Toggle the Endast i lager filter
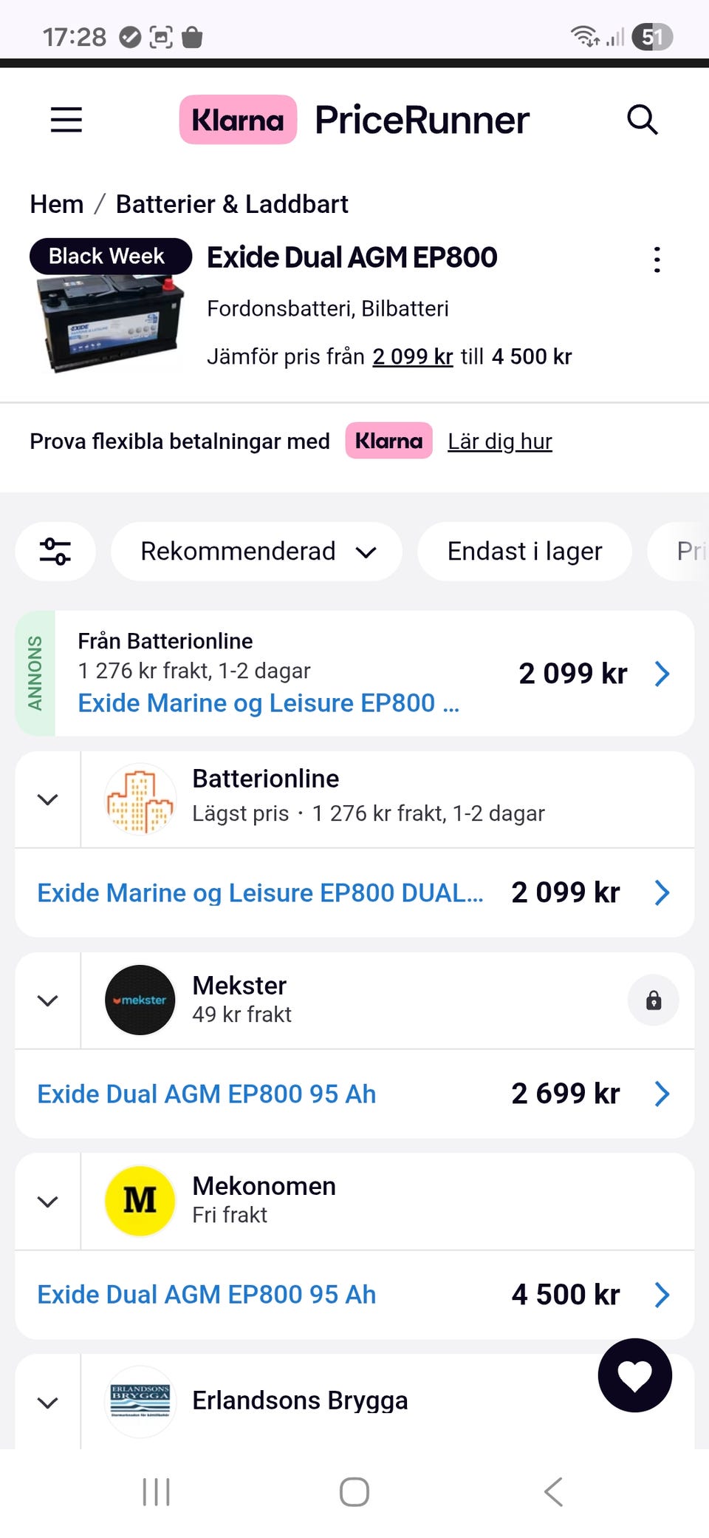The width and height of the screenshot is (709, 1538). pos(524,552)
